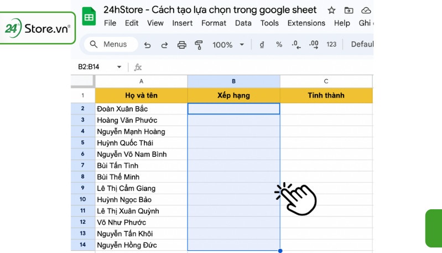
Task: Select column C header
Action: click(x=326, y=81)
